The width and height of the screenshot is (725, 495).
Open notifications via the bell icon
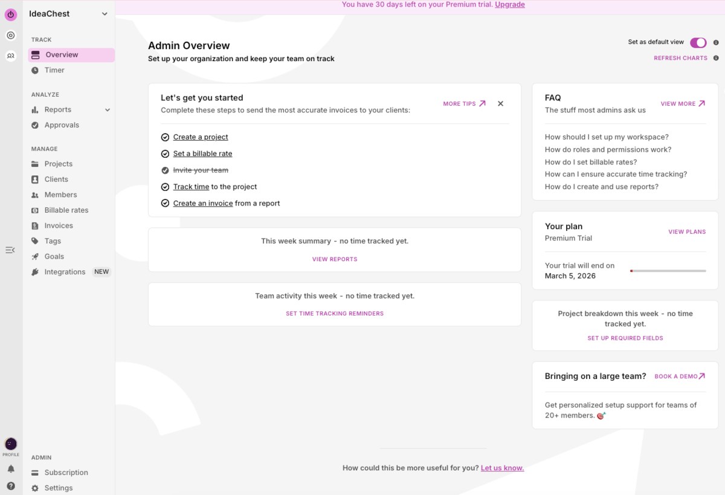pyautogui.click(x=10, y=468)
